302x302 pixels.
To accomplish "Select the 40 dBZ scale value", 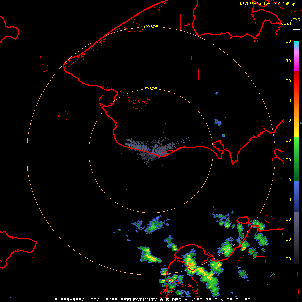I will point(288,120).
